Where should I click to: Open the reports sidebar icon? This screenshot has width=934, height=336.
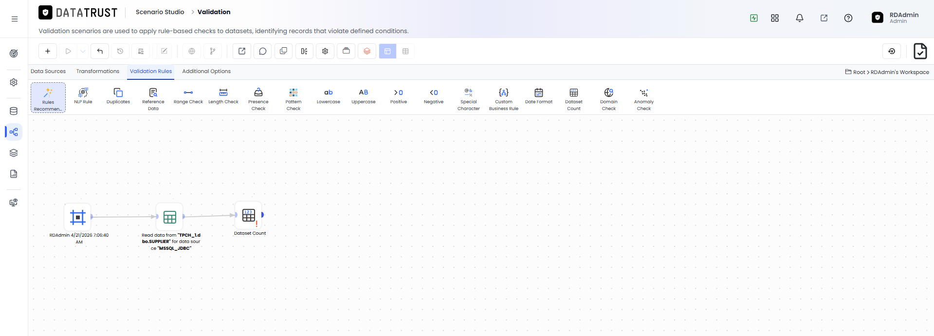pos(14,174)
